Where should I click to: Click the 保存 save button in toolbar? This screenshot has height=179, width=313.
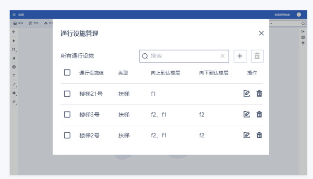tap(18, 23)
